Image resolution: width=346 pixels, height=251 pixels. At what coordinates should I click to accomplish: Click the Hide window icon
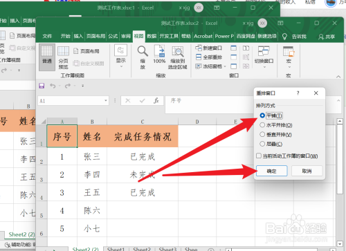point(233,57)
